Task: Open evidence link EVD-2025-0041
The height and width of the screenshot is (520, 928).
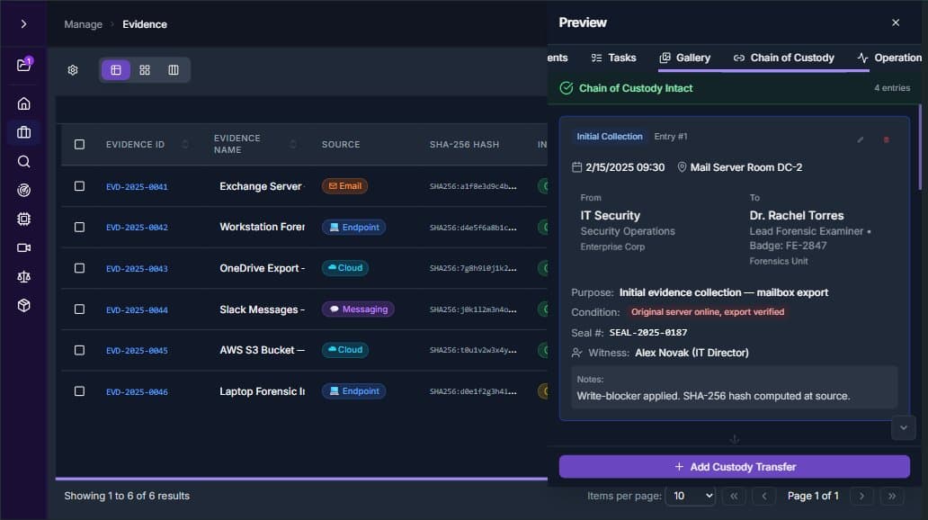Action: click(137, 186)
